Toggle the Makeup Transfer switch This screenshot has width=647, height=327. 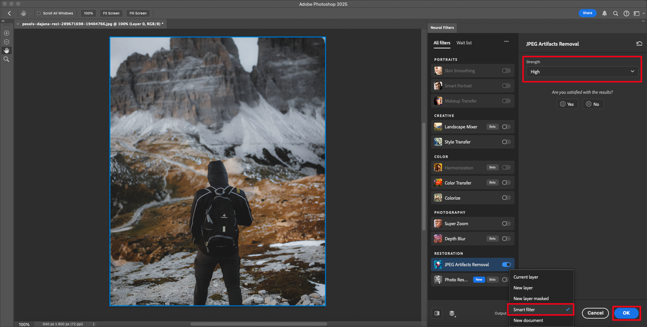pos(506,101)
